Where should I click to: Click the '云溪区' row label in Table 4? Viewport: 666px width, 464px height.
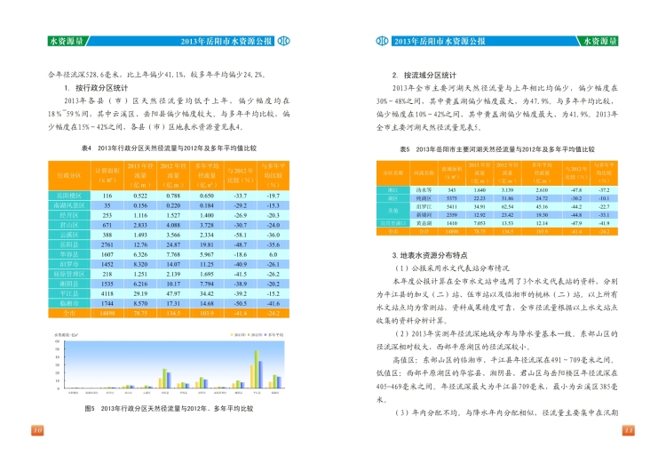point(69,235)
